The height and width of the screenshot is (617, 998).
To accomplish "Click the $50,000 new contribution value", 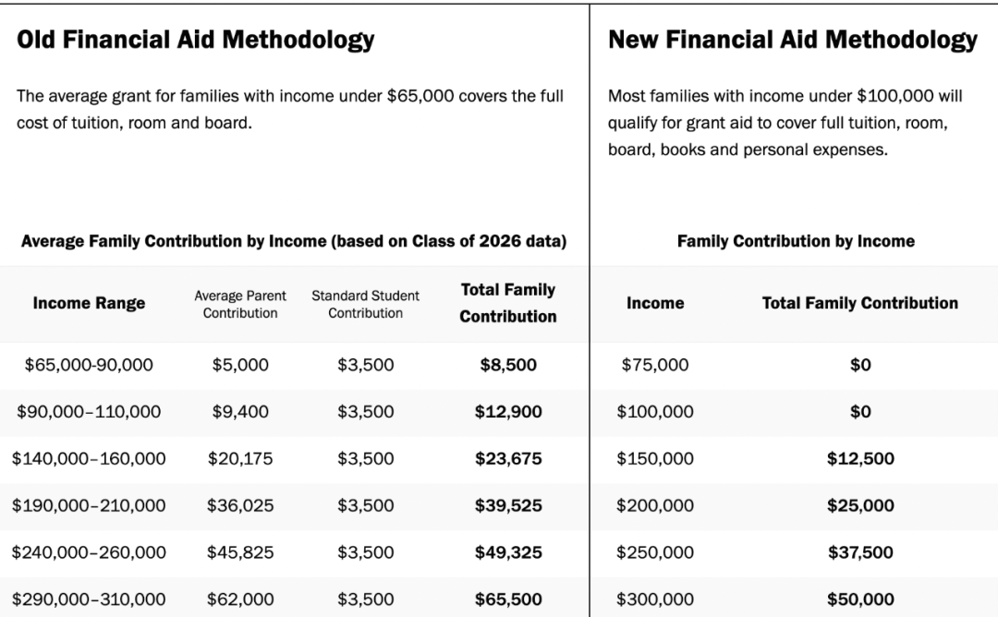I will [x=860, y=599].
